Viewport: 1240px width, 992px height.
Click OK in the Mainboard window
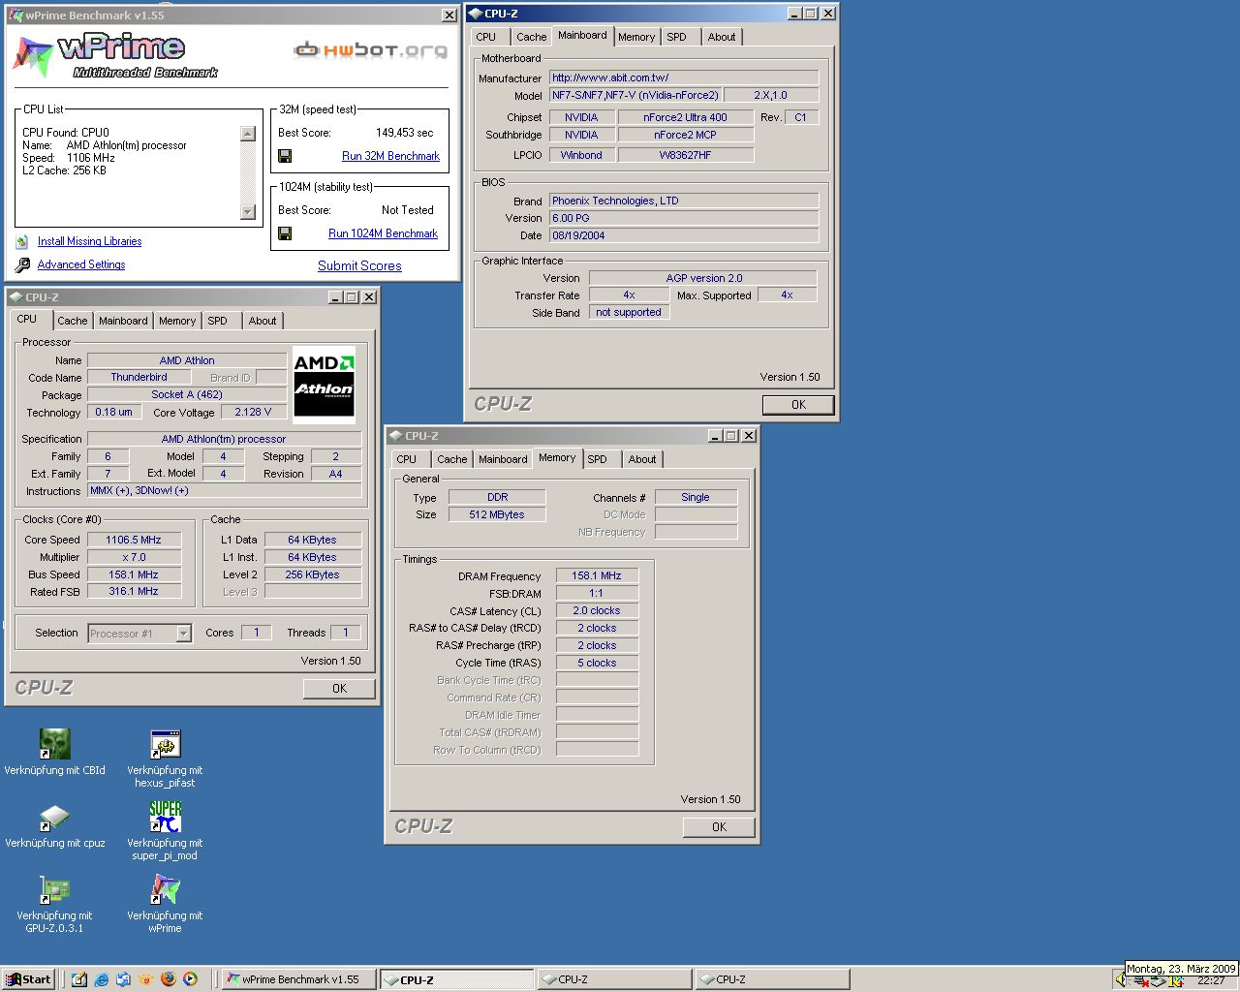pyautogui.click(x=798, y=405)
